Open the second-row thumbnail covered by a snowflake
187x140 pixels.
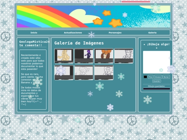64,72
